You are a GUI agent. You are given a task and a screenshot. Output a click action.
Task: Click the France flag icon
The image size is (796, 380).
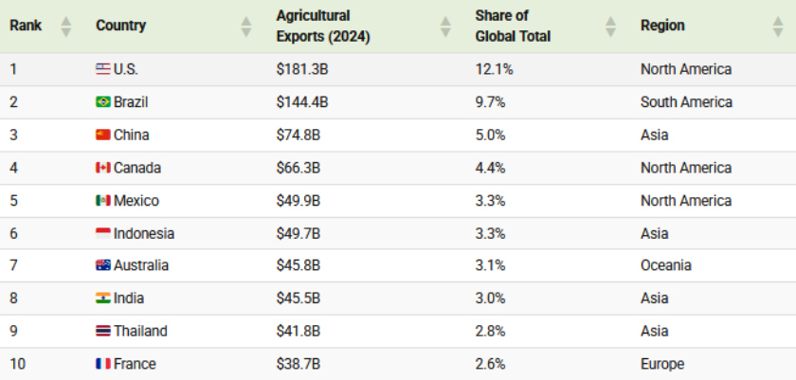(103, 364)
